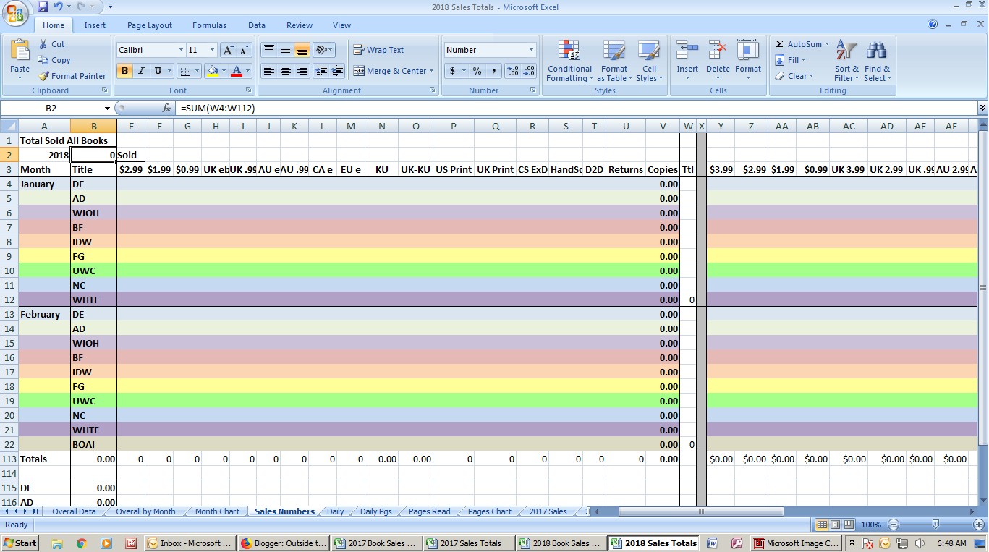Apply percent style format
The height and width of the screenshot is (552, 989).
point(477,71)
